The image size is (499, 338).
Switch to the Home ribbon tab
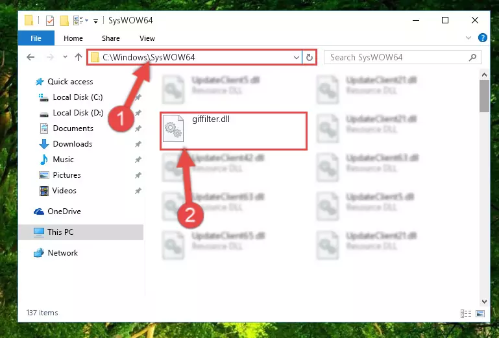(x=73, y=38)
